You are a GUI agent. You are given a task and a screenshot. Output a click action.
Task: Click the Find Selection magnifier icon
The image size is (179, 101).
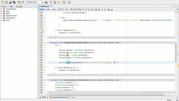(71, 10)
